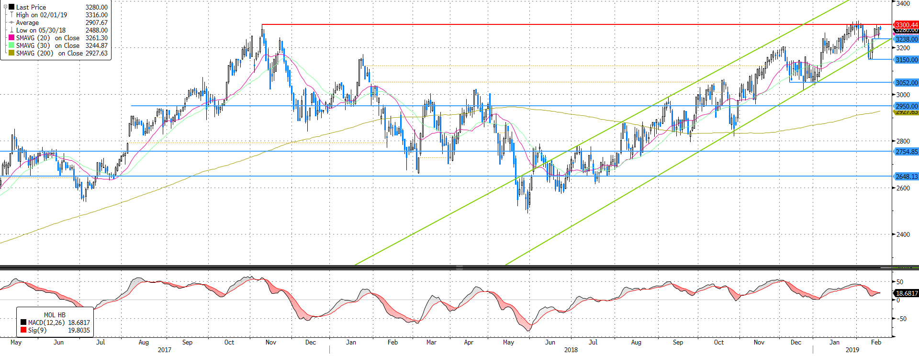
Task: Select 'High on 02/01/19' legend entry
Action: coord(42,15)
